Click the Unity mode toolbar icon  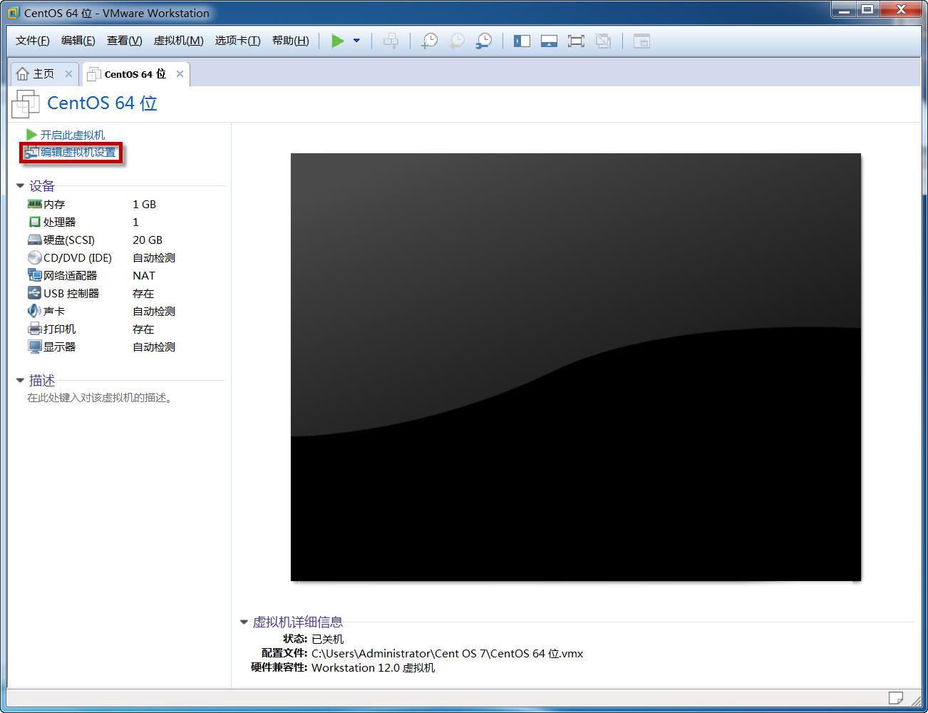603,41
